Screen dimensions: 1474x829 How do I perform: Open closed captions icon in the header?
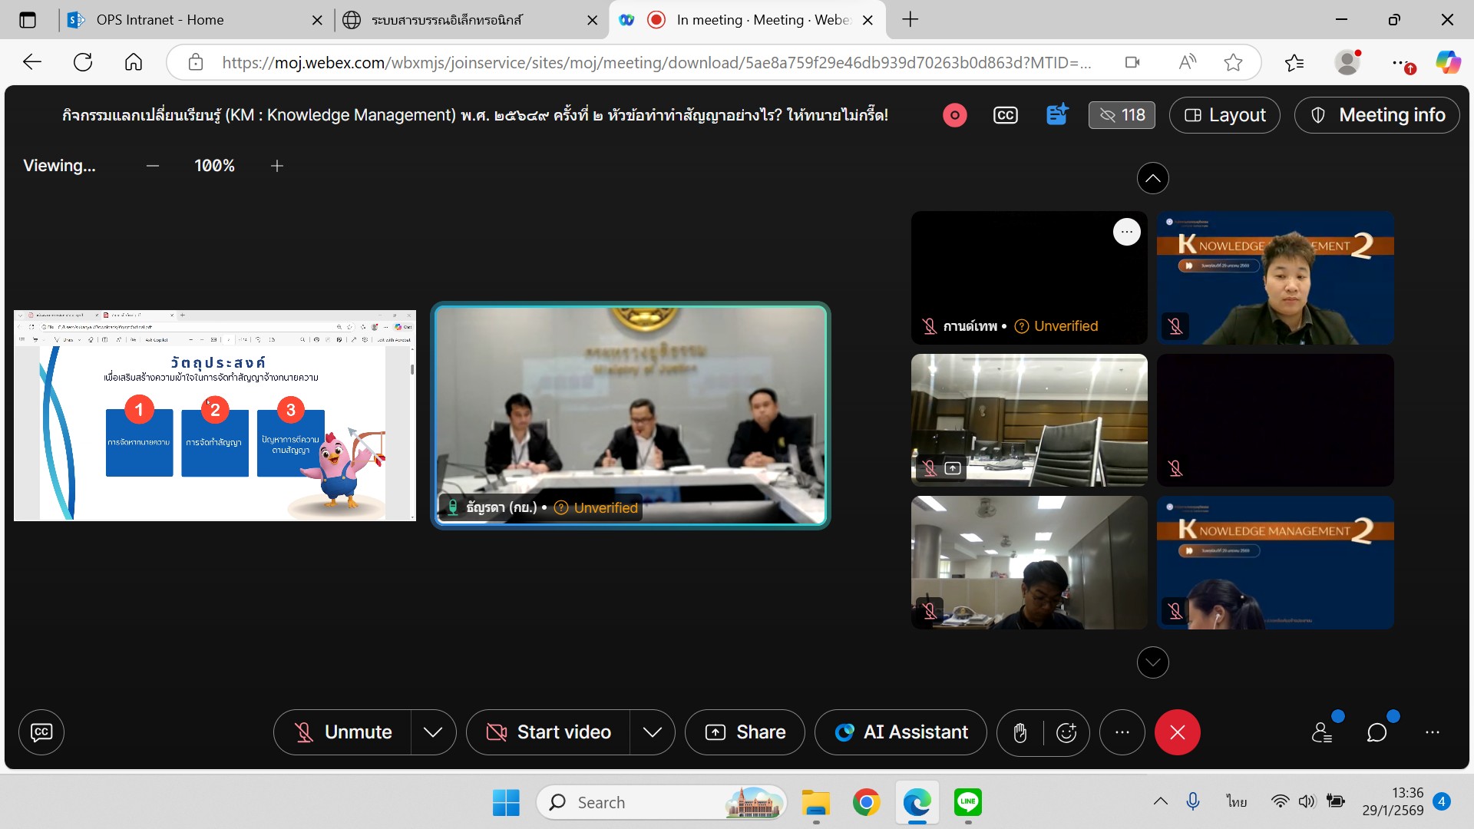click(1005, 115)
